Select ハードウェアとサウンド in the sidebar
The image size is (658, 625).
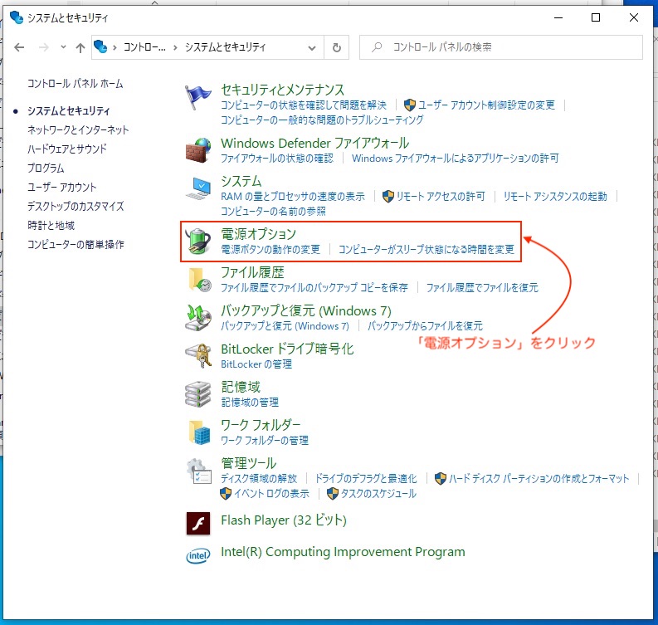coord(67,149)
